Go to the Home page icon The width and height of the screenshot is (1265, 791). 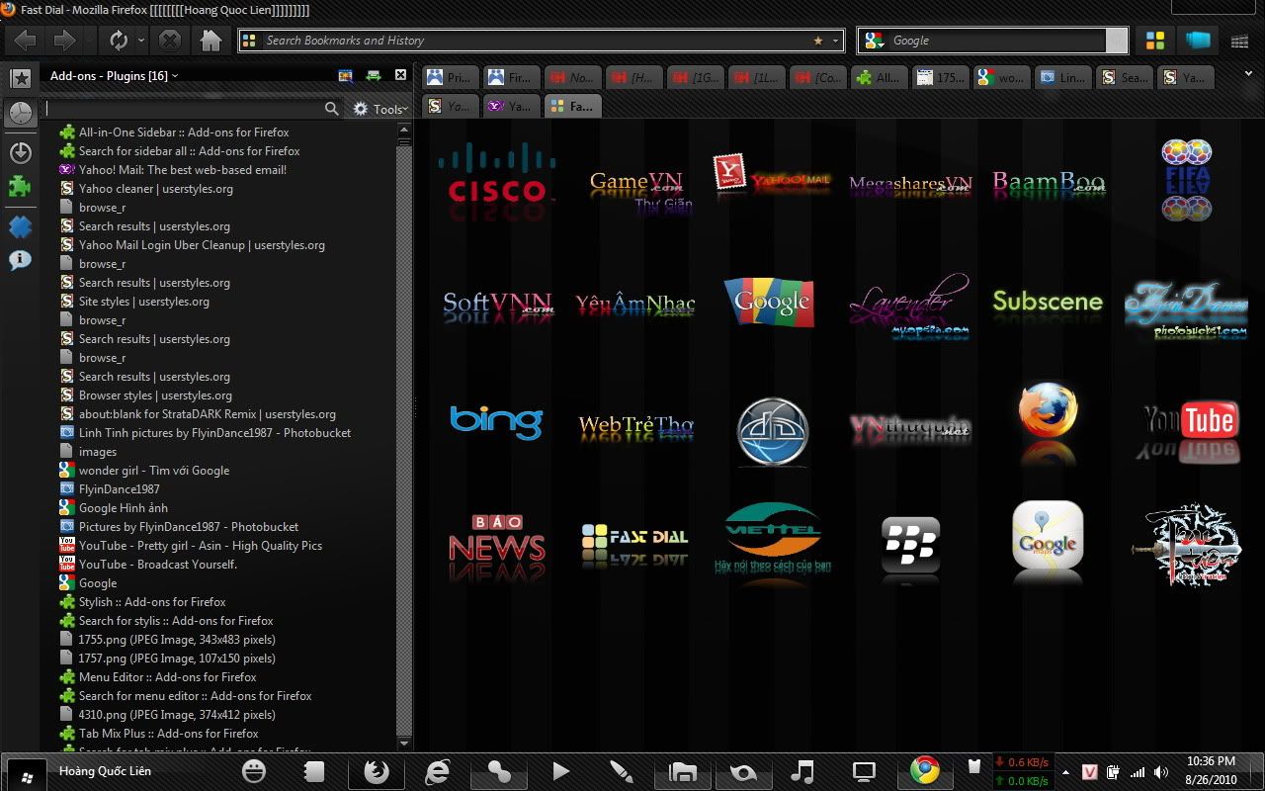[211, 41]
